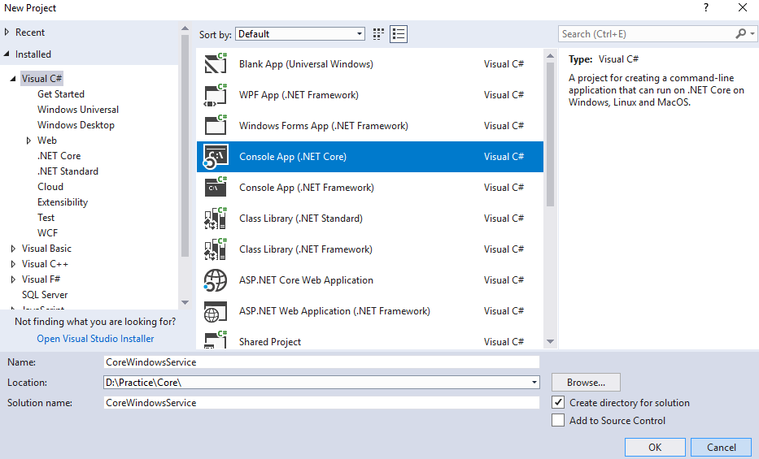The height and width of the screenshot is (459, 759).
Task: Click the ASP.NET Core Web Application globe icon
Action: pos(216,280)
